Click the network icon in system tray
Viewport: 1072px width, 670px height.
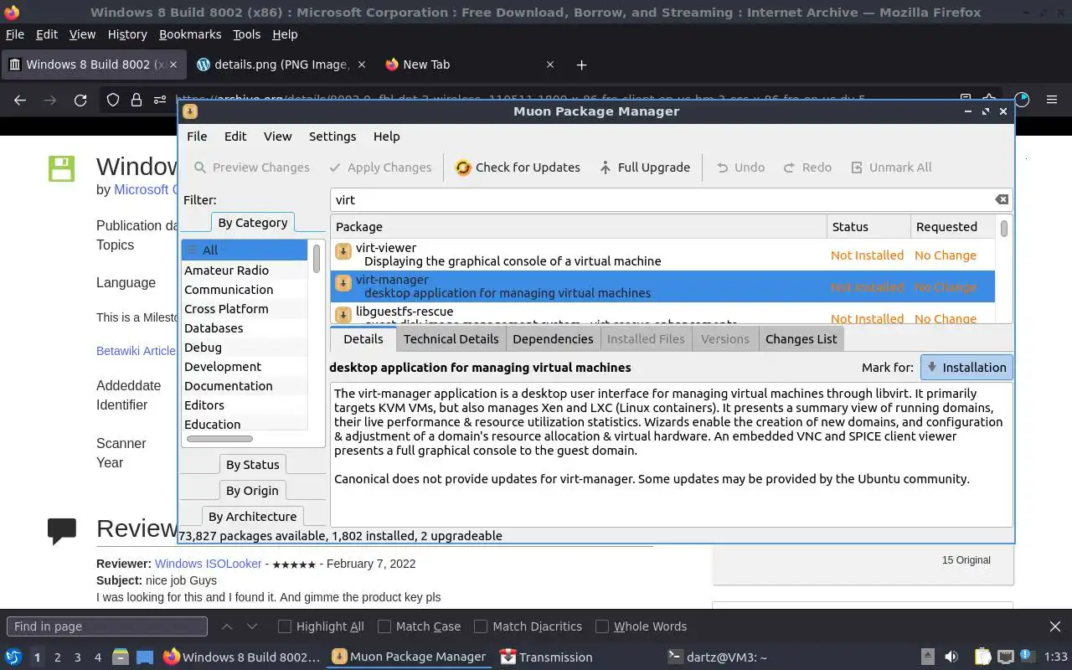(x=1006, y=657)
